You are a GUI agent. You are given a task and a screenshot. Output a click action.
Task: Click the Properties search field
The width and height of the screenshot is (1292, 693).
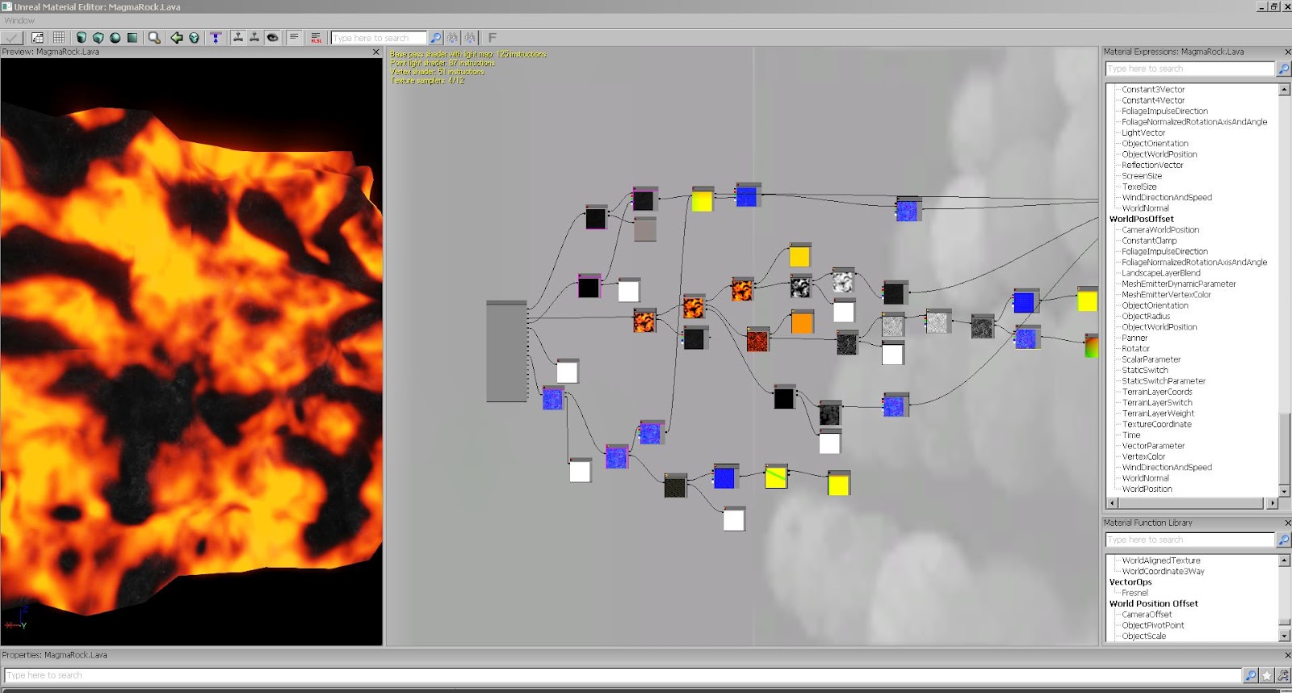622,675
